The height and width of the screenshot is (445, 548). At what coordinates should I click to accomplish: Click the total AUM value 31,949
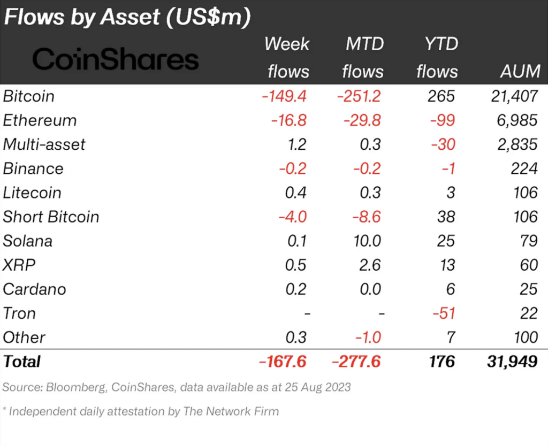tap(512, 361)
